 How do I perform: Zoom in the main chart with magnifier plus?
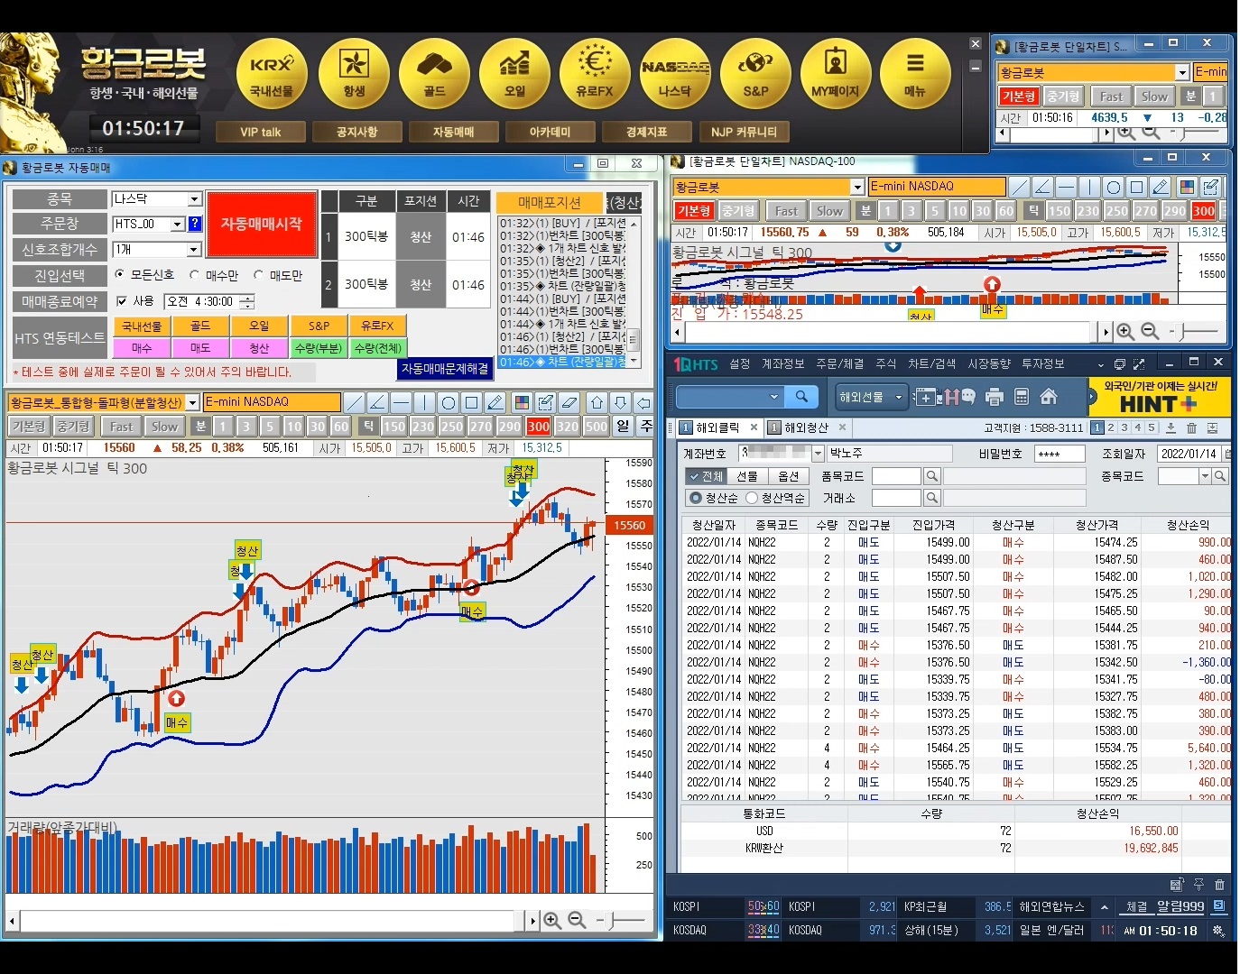pyautogui.click(x=552, y=920)
